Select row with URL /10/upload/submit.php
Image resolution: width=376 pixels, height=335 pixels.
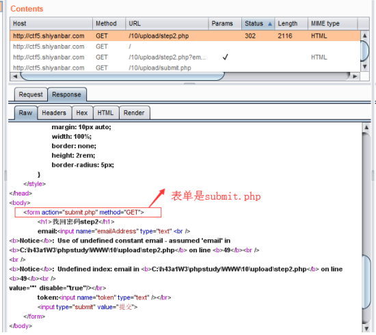185,68
